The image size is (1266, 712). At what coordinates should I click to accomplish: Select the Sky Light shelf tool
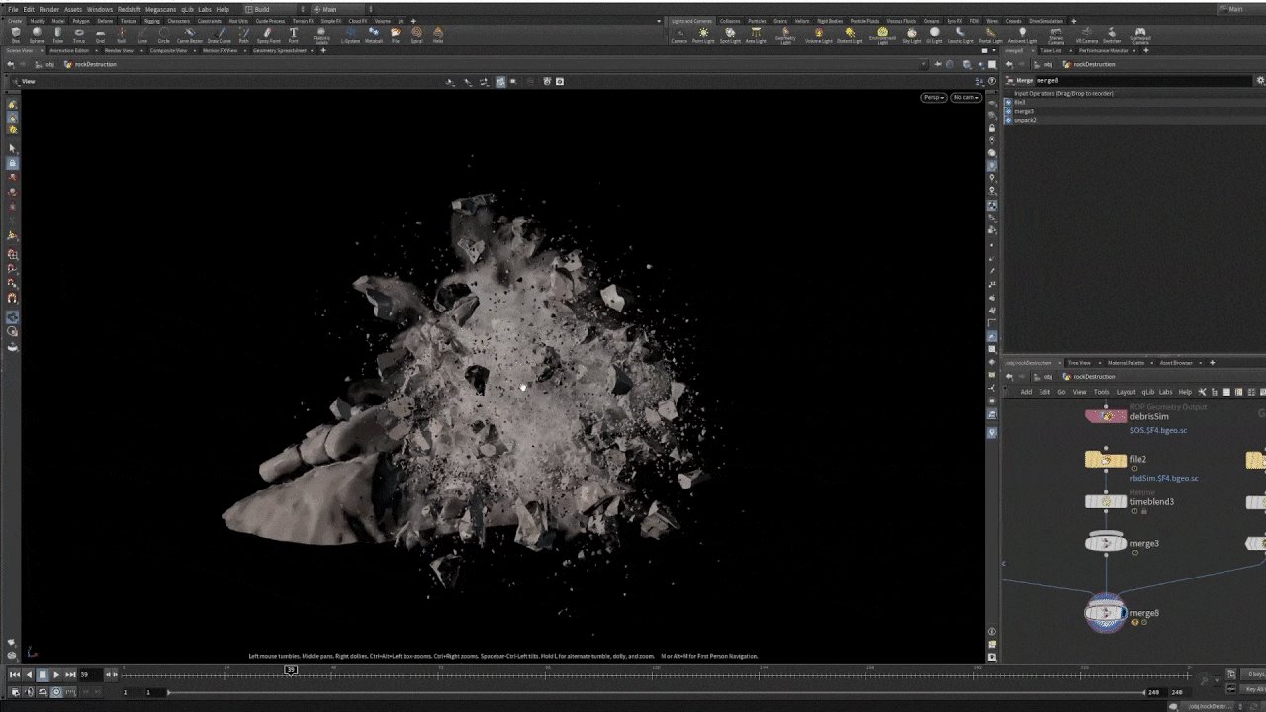tap(911, 35)
